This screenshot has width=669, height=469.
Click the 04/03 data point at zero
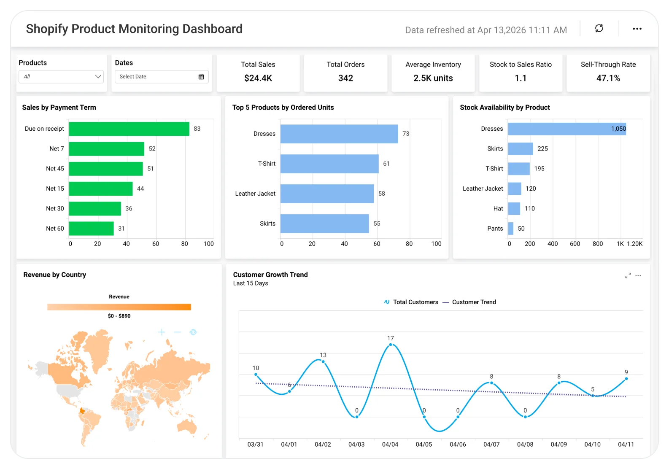(357, 417)
